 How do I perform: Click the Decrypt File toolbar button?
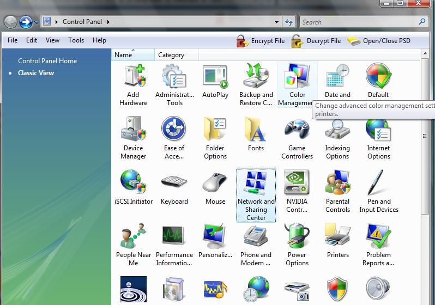316,41
